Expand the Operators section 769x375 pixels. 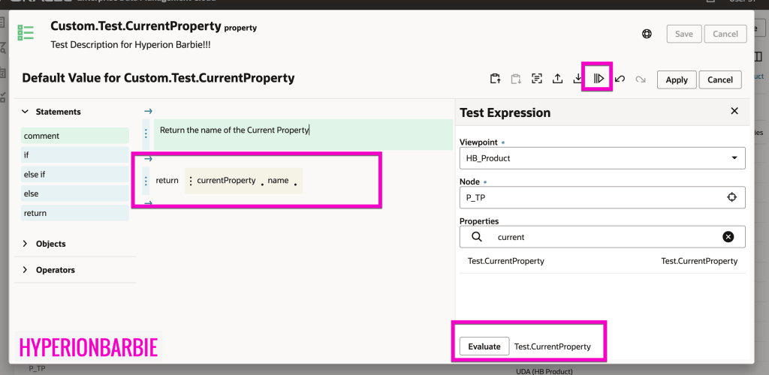26,270
